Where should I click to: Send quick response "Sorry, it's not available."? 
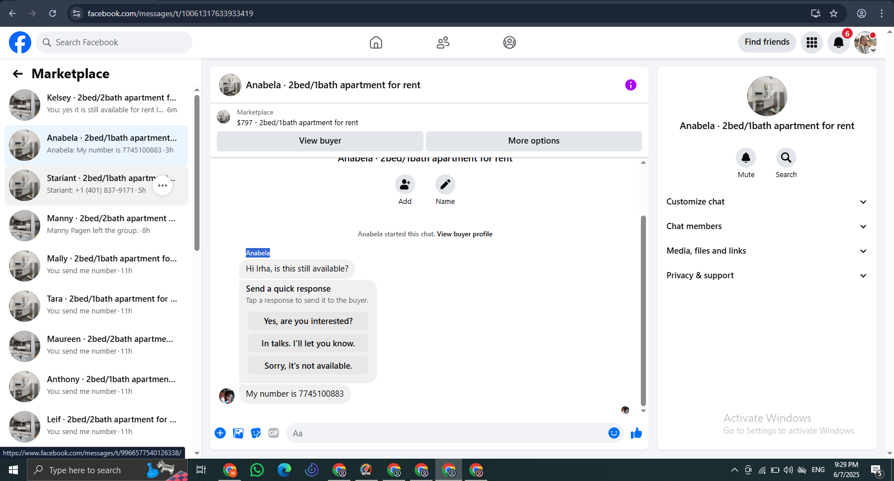point(308,366)
